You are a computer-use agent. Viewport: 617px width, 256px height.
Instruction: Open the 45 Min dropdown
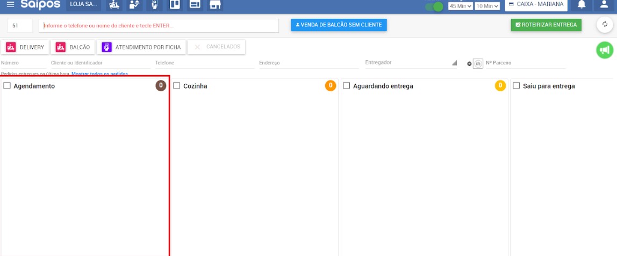click(x=461, y=6)
